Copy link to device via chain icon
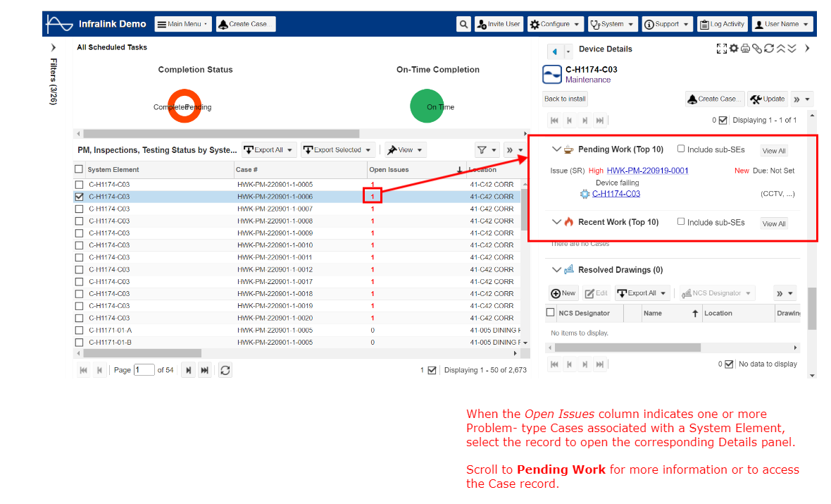Screen dimensions: 831x504 coord(757,49)
